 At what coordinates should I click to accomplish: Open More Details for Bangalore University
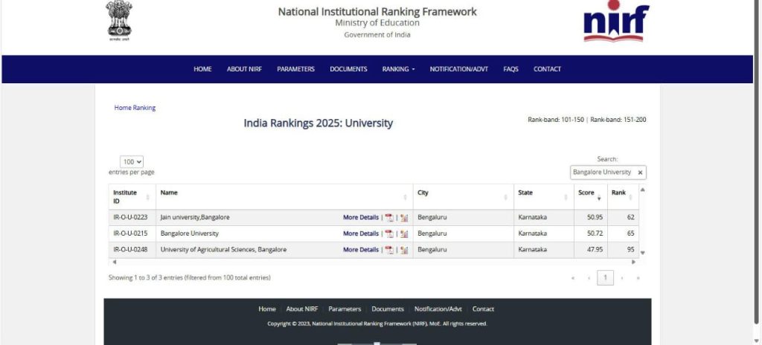pyautogui.click(x=360, y=233)
